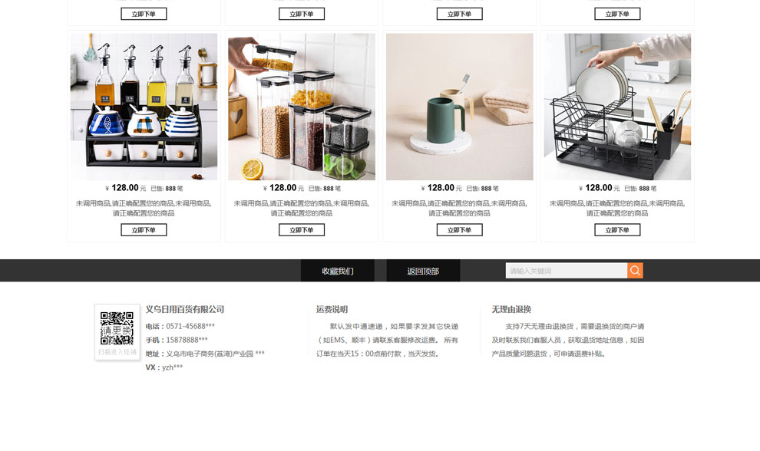Focus the keyword search input field
Image resolution: width=760 pixels, height=451 pixels.
(x=566, y=271)
